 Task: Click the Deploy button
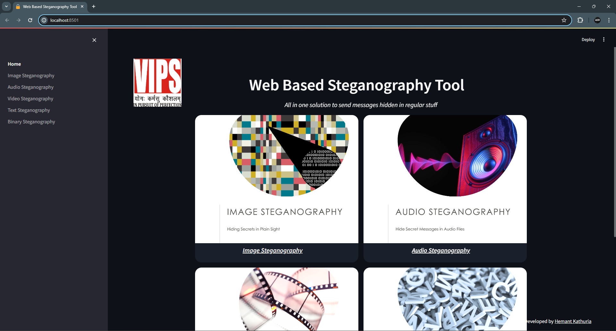(x=588, y=39)
